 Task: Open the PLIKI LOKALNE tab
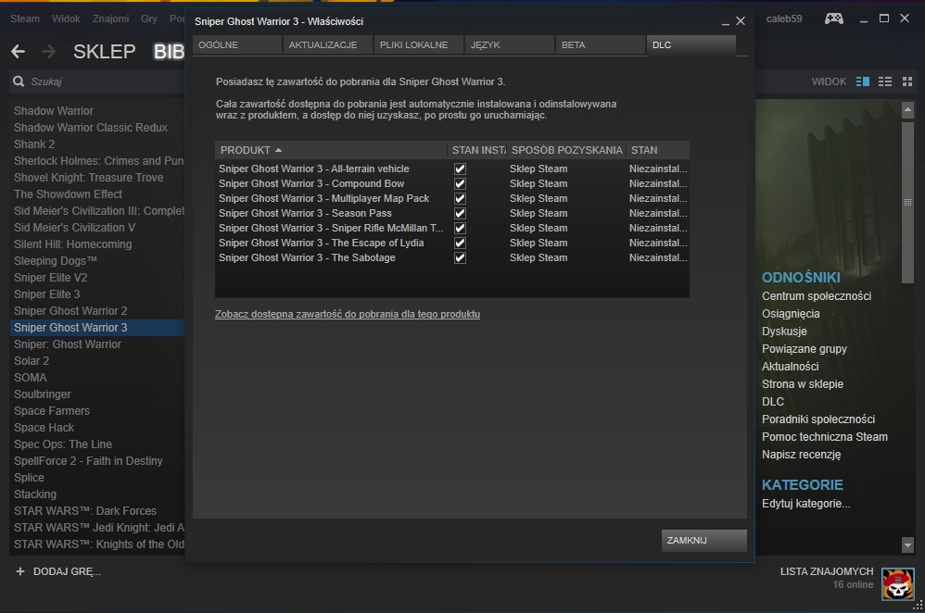[x=419, y=44]
